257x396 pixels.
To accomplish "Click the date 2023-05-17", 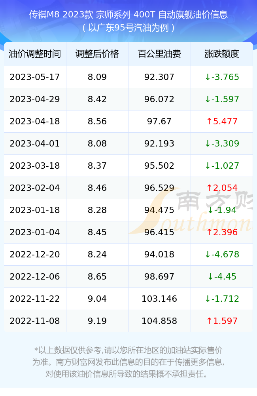I will point(35,77).
